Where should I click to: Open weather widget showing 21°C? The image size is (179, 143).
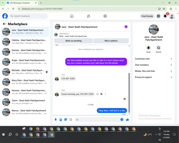(148, 134)
